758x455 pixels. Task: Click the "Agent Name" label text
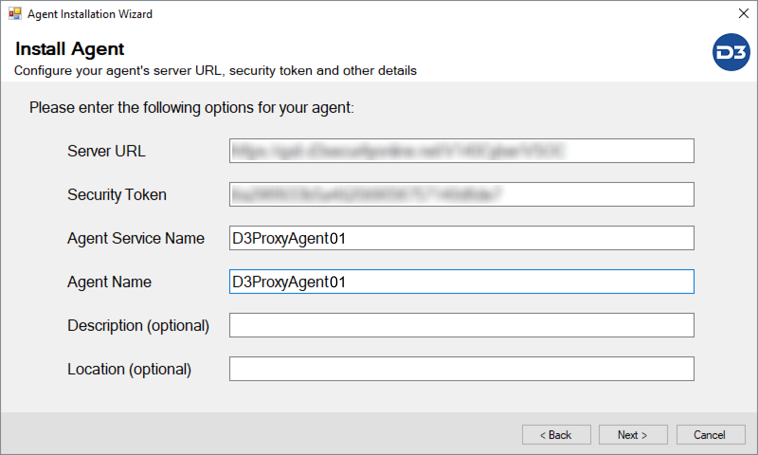(x=109, y=282)
